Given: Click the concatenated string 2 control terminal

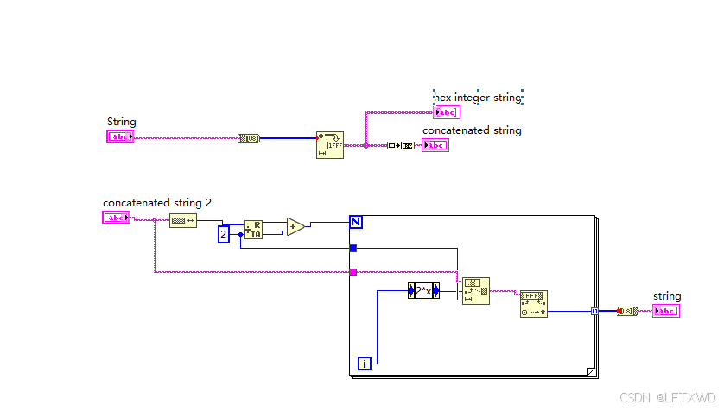Looking at the screenshot, I should click(x=116, y=218).
